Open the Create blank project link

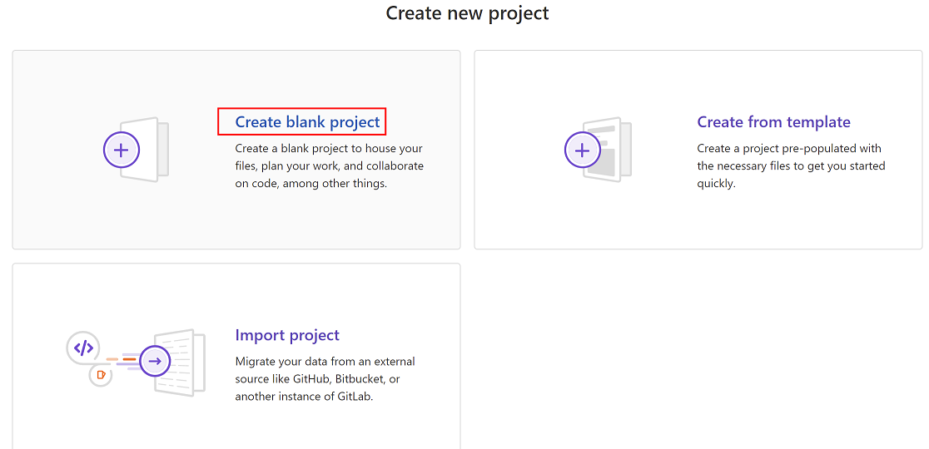point(307,122)
